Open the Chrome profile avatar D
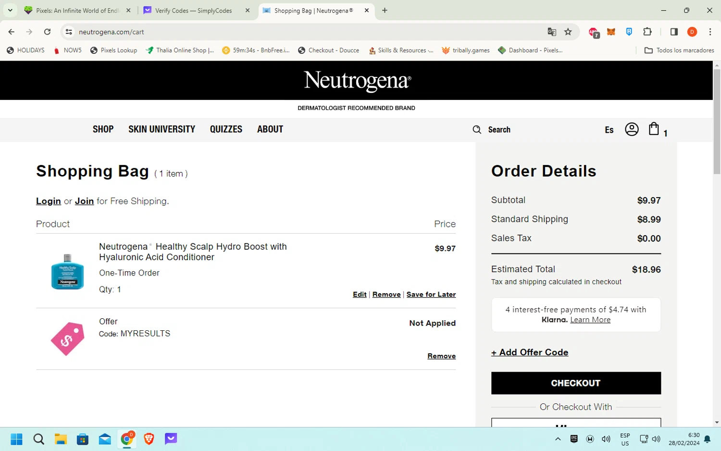 point(692,32)
